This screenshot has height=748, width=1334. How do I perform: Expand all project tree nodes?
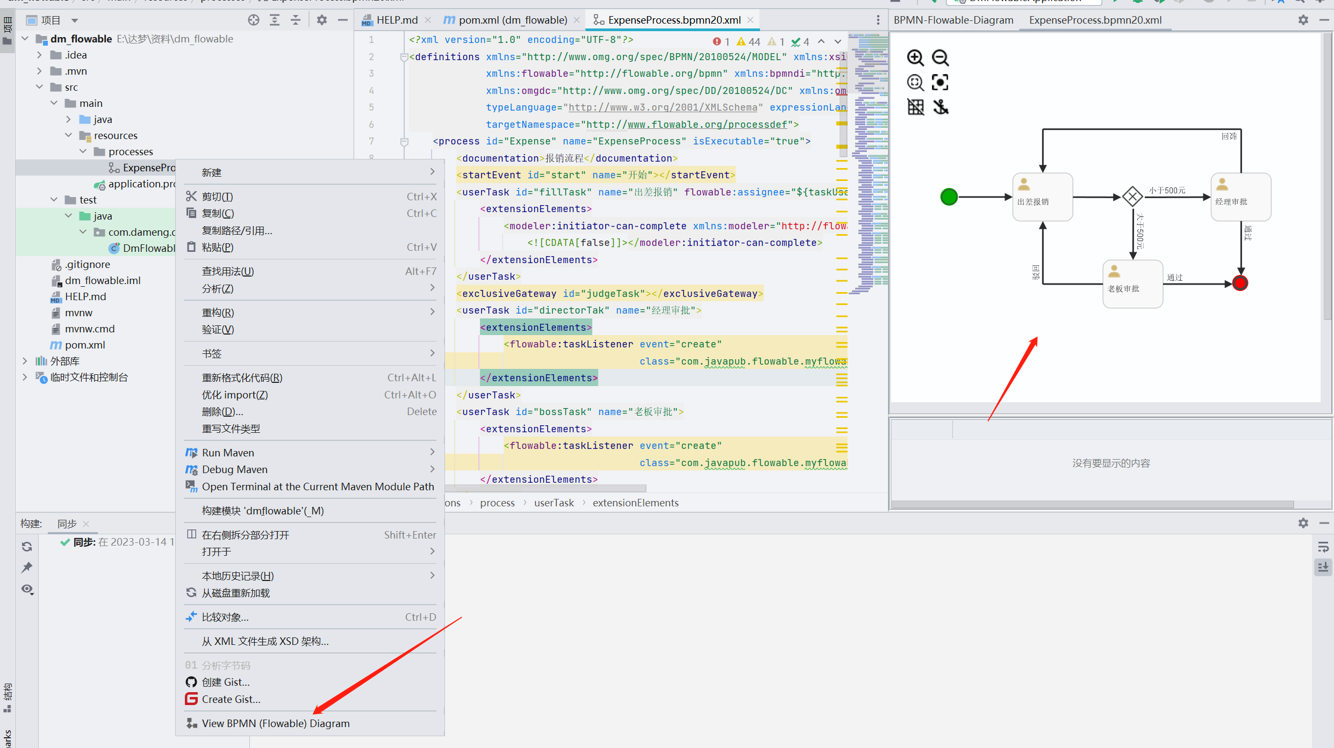pyautogui.click(x=275, y=20)
